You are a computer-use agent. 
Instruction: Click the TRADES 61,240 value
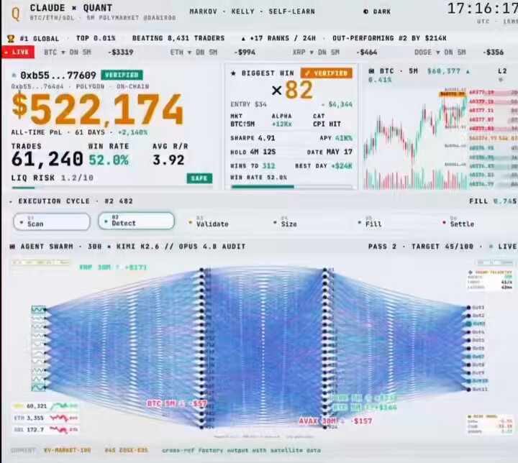tap(47, 159)
